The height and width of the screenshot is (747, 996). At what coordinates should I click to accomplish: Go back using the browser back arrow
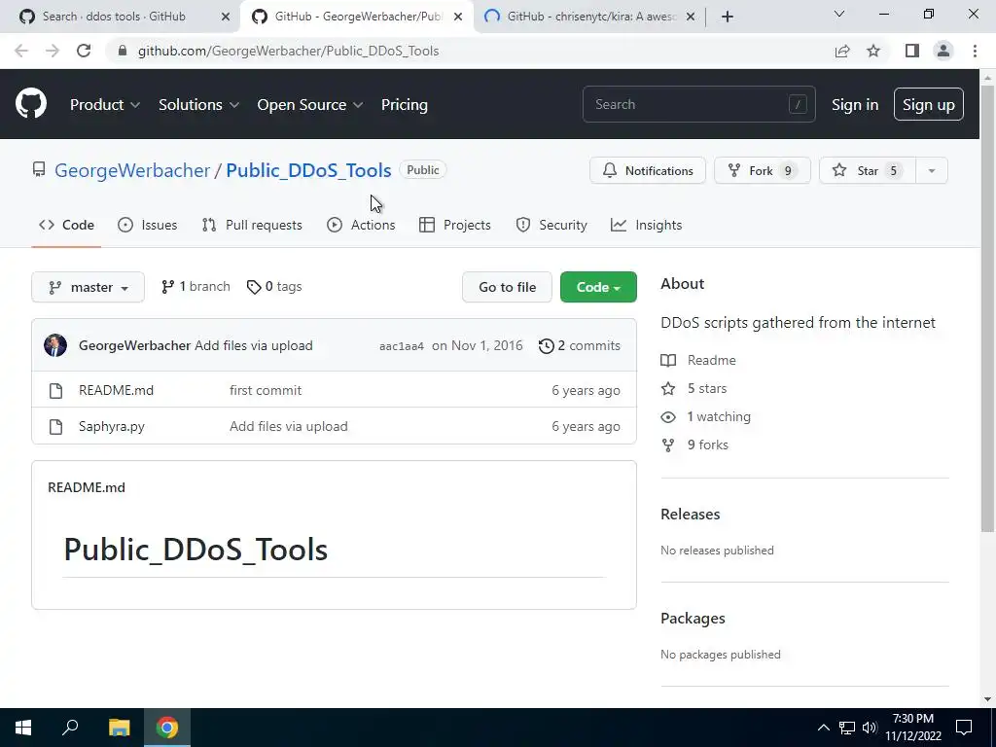(21, 51)
